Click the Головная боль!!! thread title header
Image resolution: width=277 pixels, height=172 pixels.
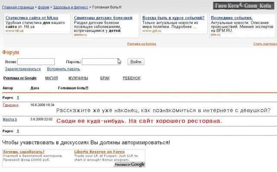(x=73, y=88)
